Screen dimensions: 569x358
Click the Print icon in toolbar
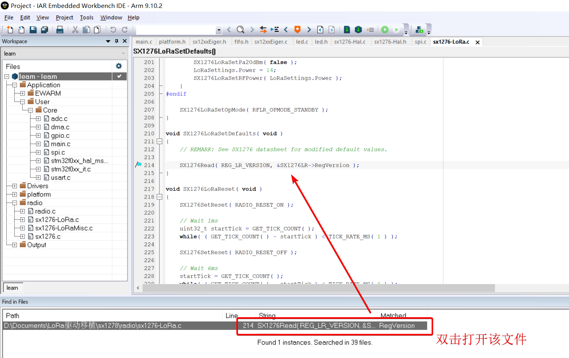pyautogui.click(x=60, y=30)
